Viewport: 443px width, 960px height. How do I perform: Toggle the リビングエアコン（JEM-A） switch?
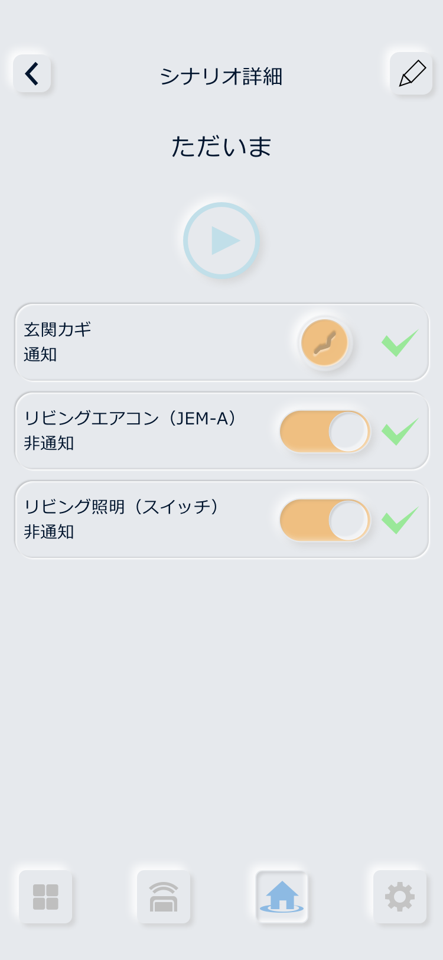tap(325, 432)
